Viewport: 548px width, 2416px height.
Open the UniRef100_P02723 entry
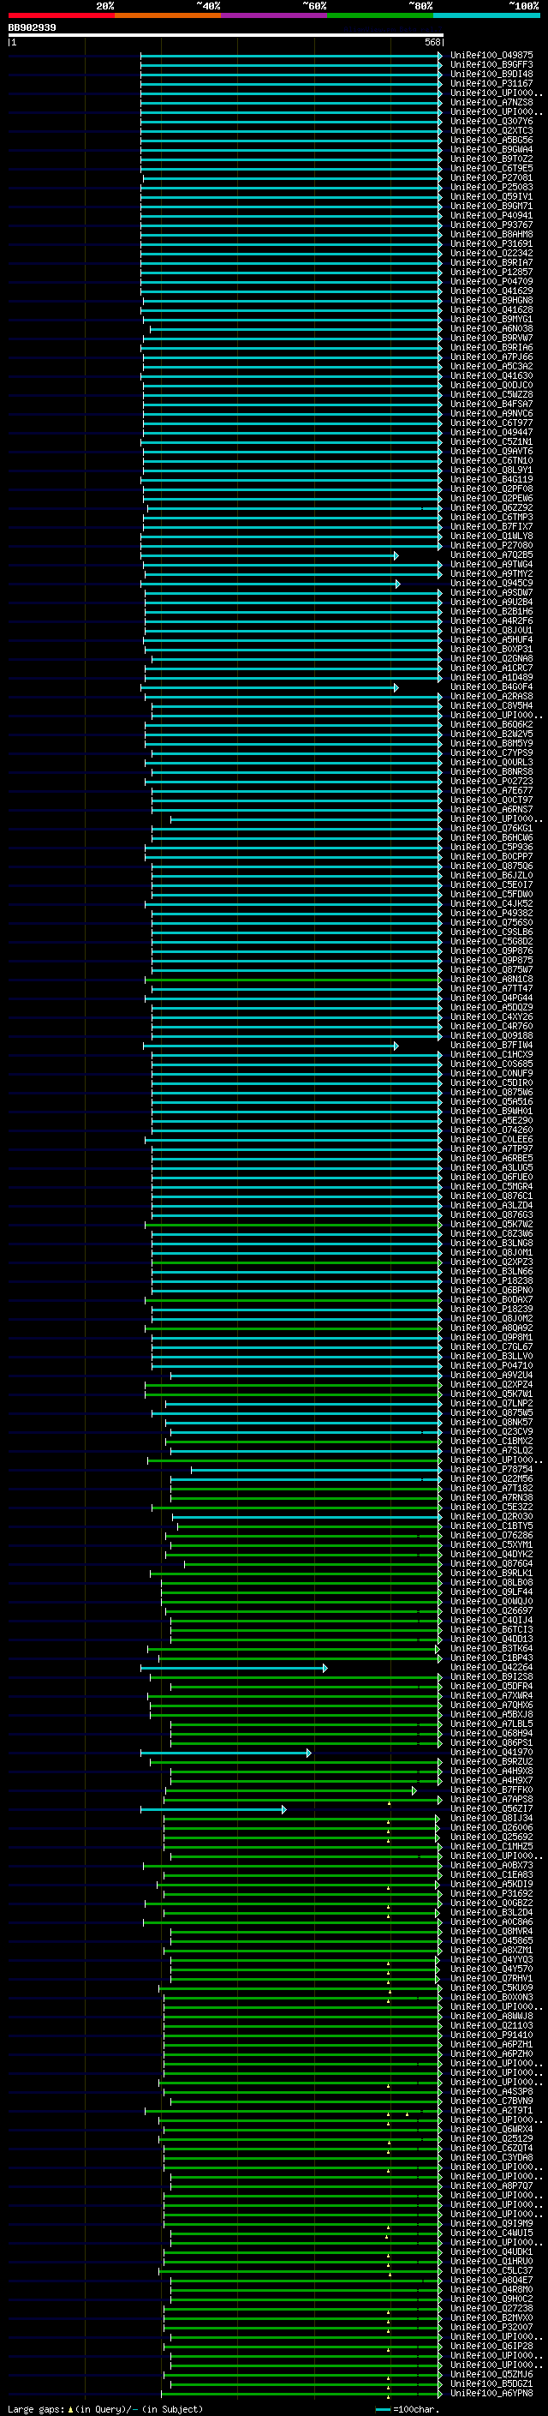(x=491, y=782)
